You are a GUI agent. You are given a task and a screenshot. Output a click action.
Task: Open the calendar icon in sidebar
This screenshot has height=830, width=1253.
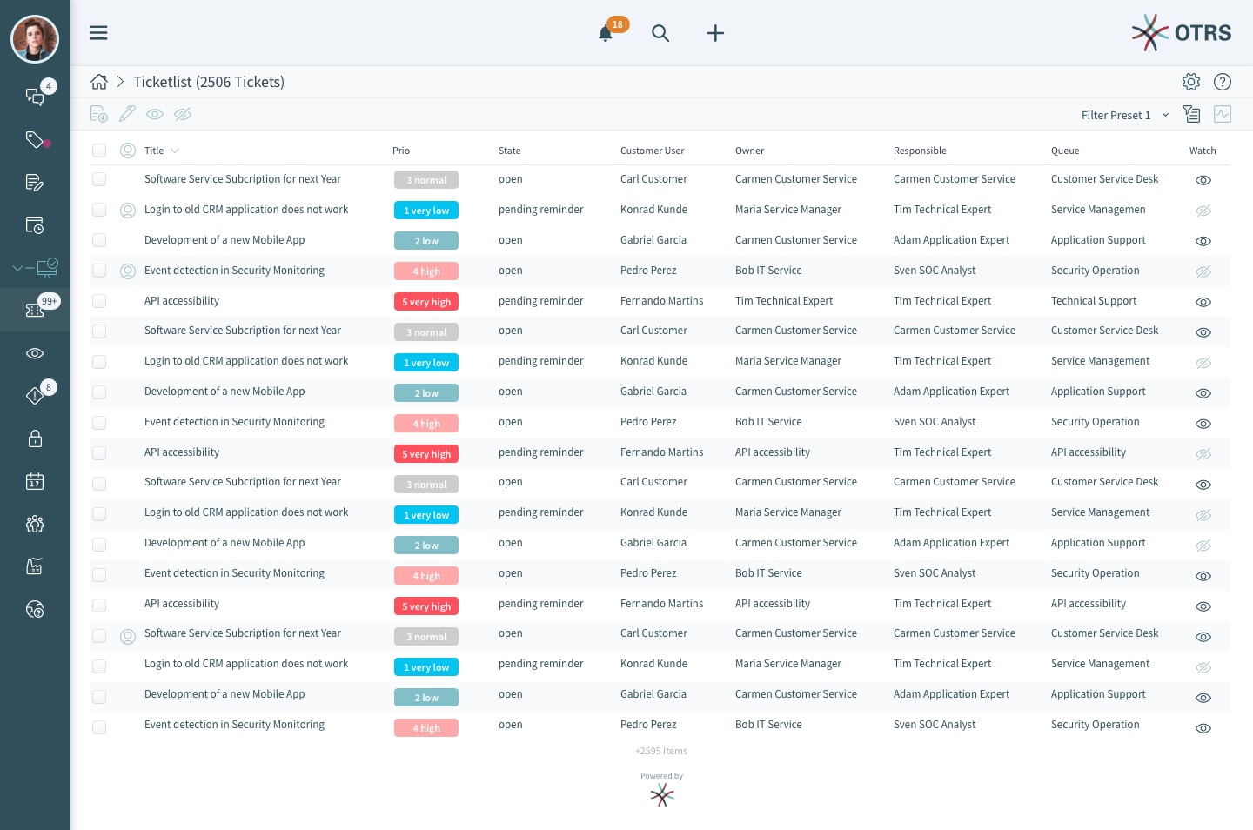tap(35, 481)
